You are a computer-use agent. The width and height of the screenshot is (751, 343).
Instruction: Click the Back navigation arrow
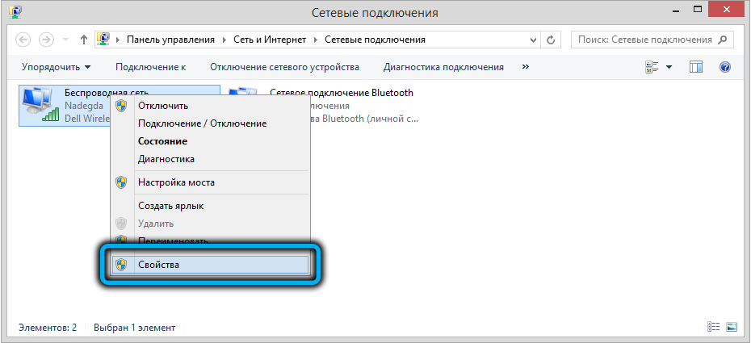(x=24, y=40)
